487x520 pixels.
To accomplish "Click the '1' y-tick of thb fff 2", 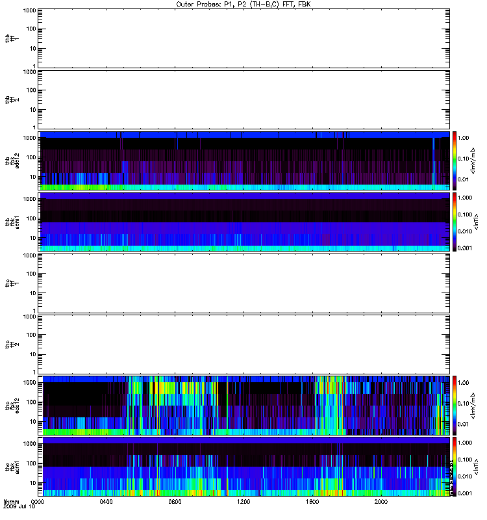I will [x=34, y=127].
